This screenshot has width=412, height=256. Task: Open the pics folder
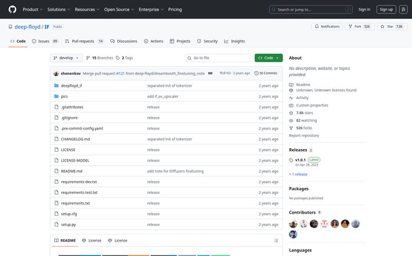64,97
